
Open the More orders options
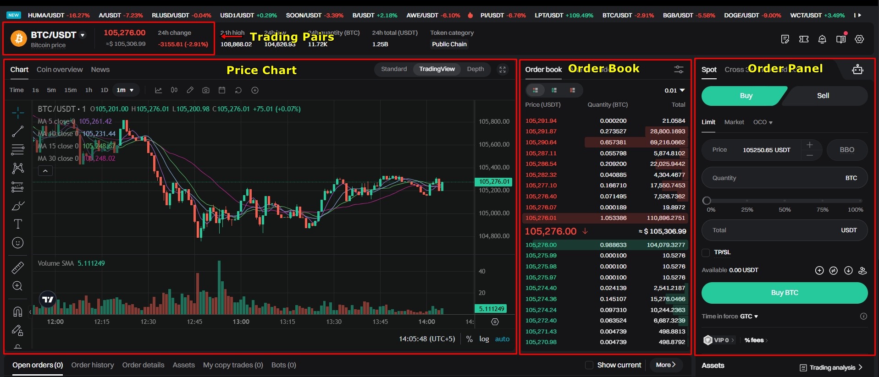[666, 365]
